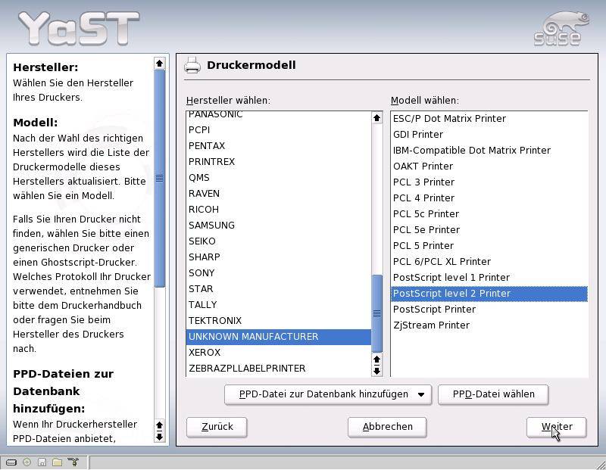Click the highlighted 'PostScript level 2 Printer' entry
The width and height of the screenshot is (606, 470).
point(489,294)
